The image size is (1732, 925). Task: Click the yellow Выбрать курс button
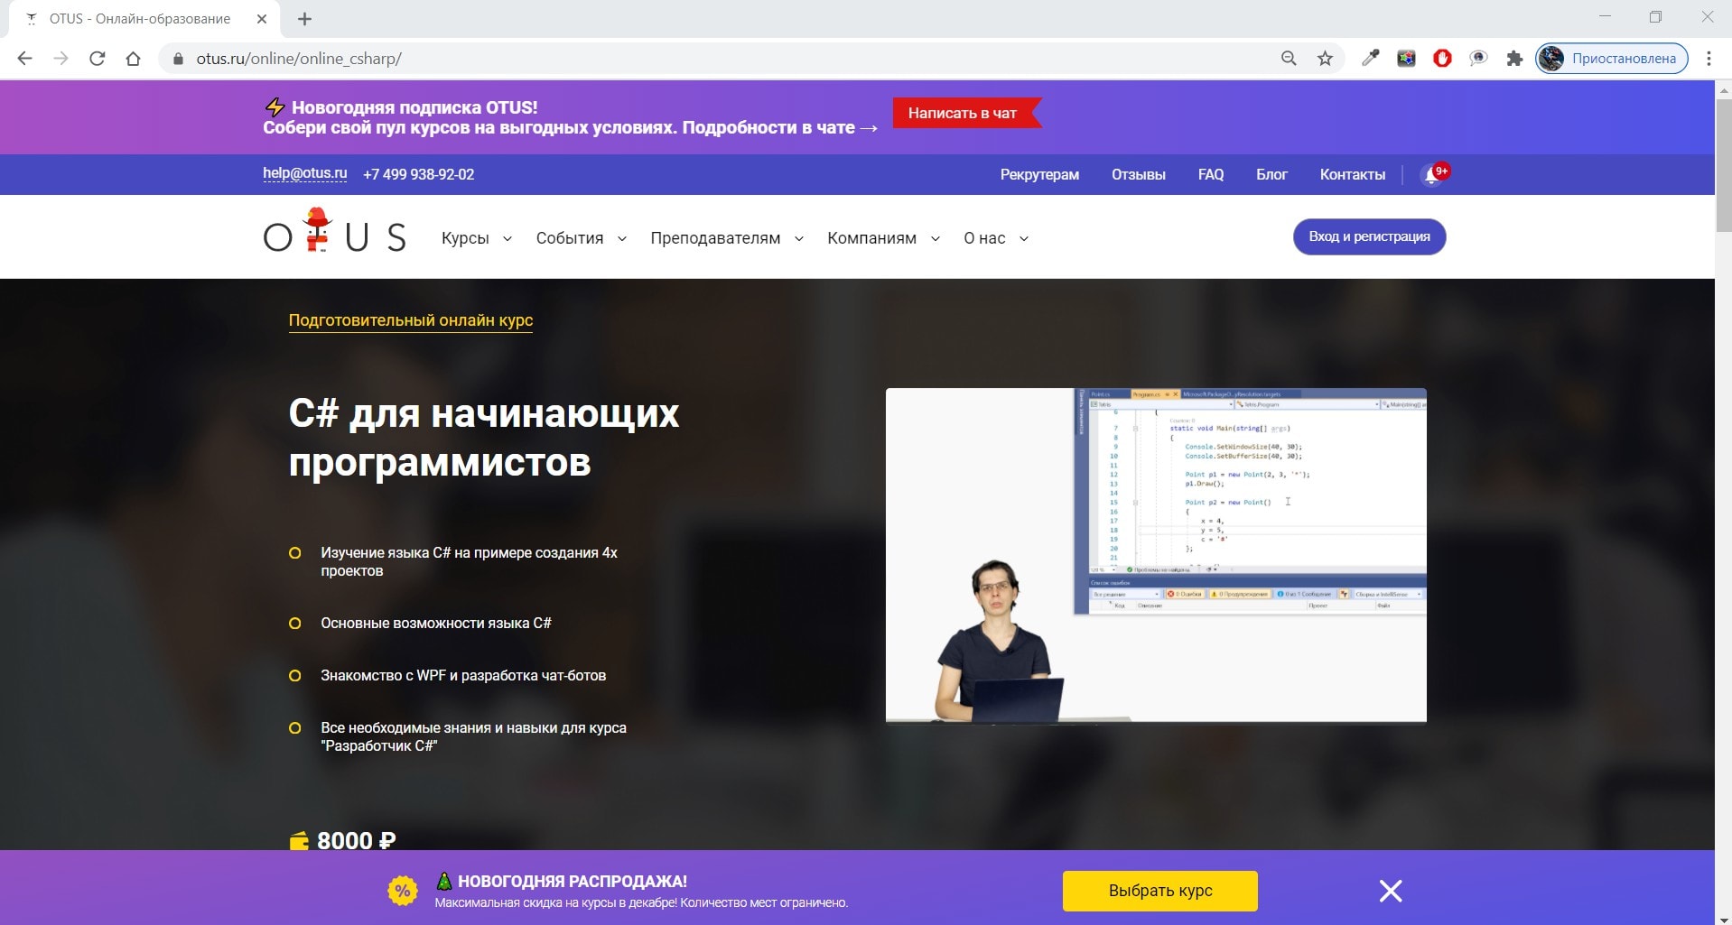(x=1159, y=891)
